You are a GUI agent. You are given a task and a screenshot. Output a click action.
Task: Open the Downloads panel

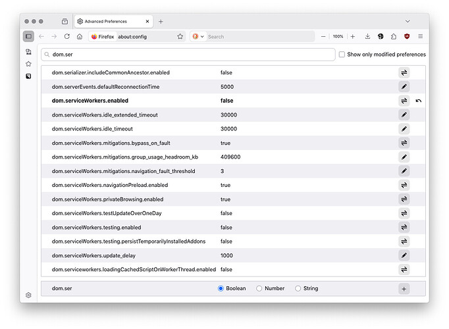point(367,36)
